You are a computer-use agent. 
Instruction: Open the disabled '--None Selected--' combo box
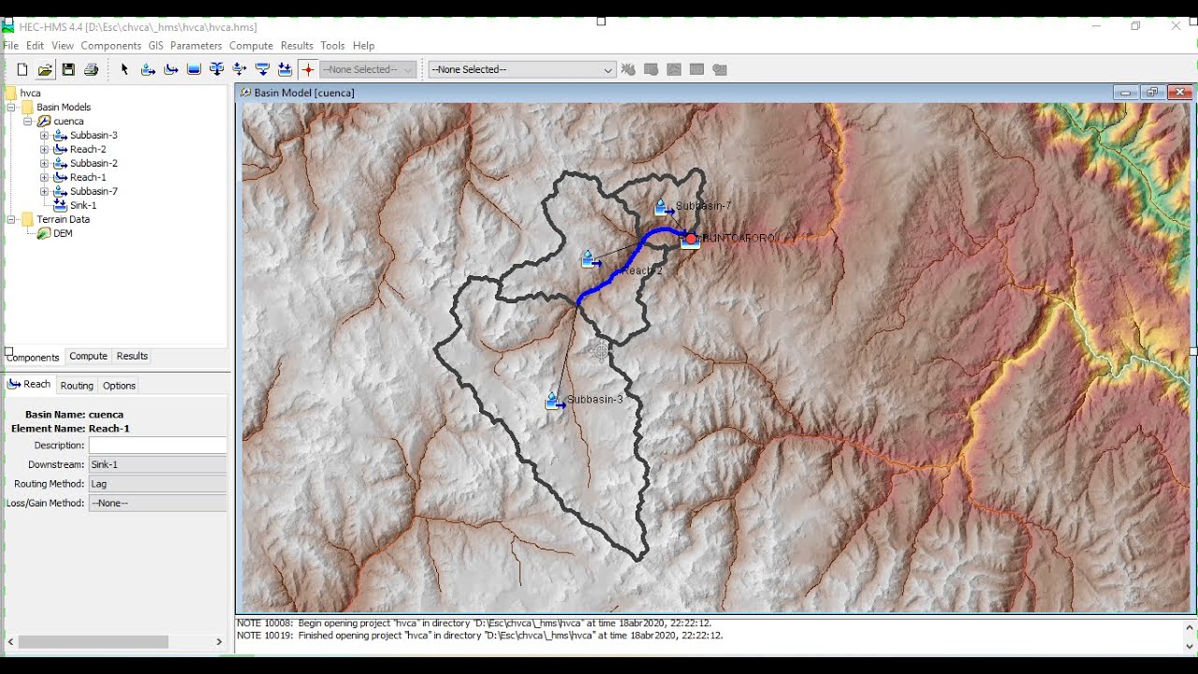pos(369,69)
